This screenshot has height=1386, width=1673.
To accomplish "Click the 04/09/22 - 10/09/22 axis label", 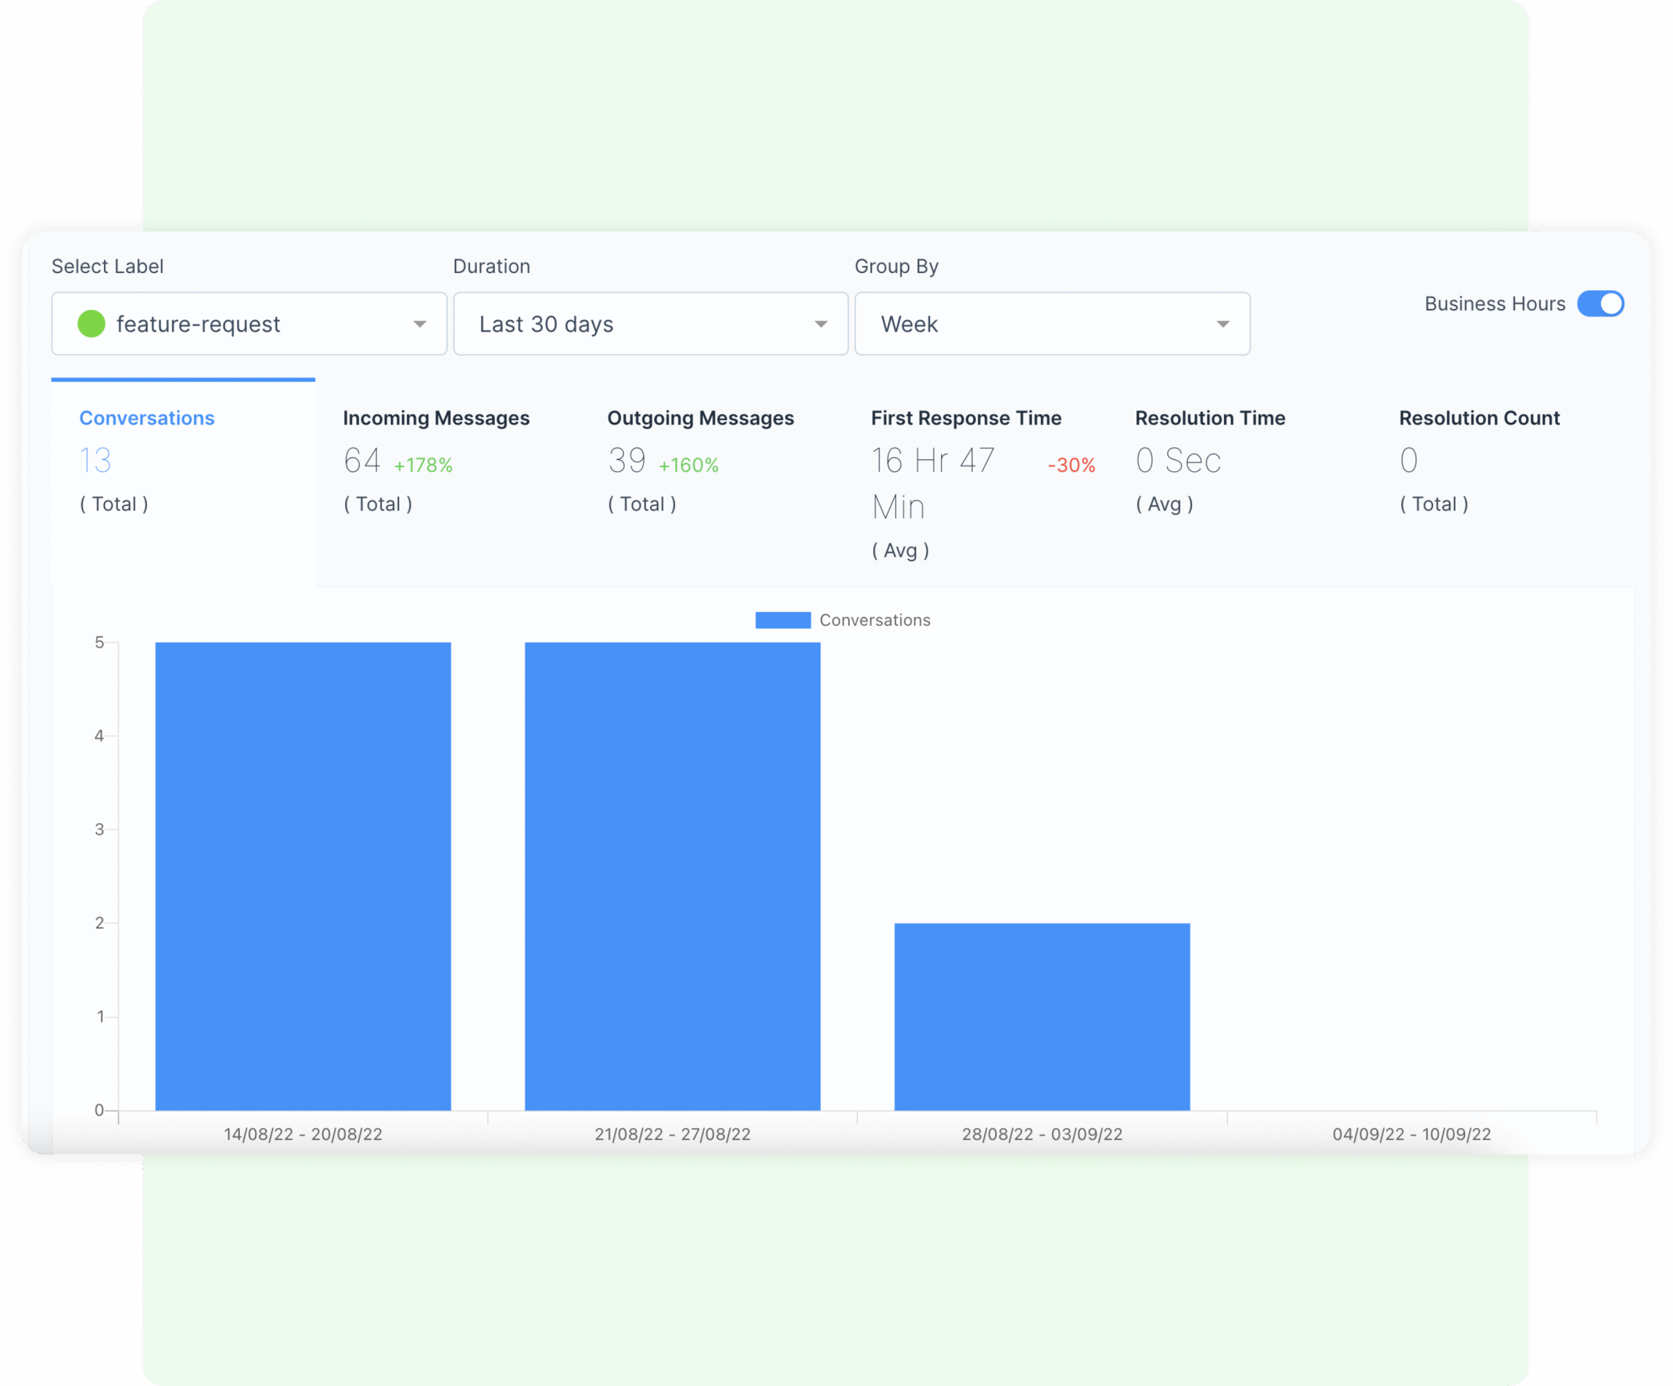I will [1412, 1134].
